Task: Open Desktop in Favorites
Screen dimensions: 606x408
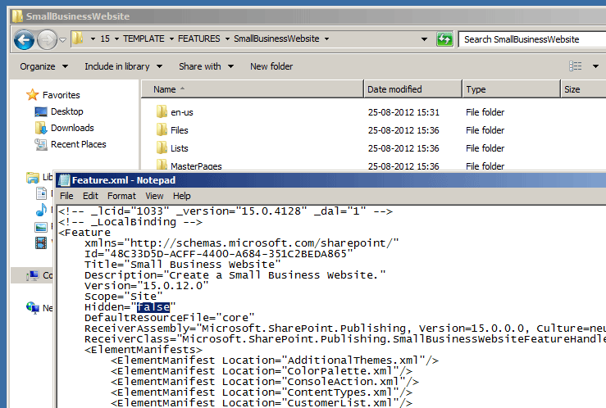Action: [x=67, y=111]
